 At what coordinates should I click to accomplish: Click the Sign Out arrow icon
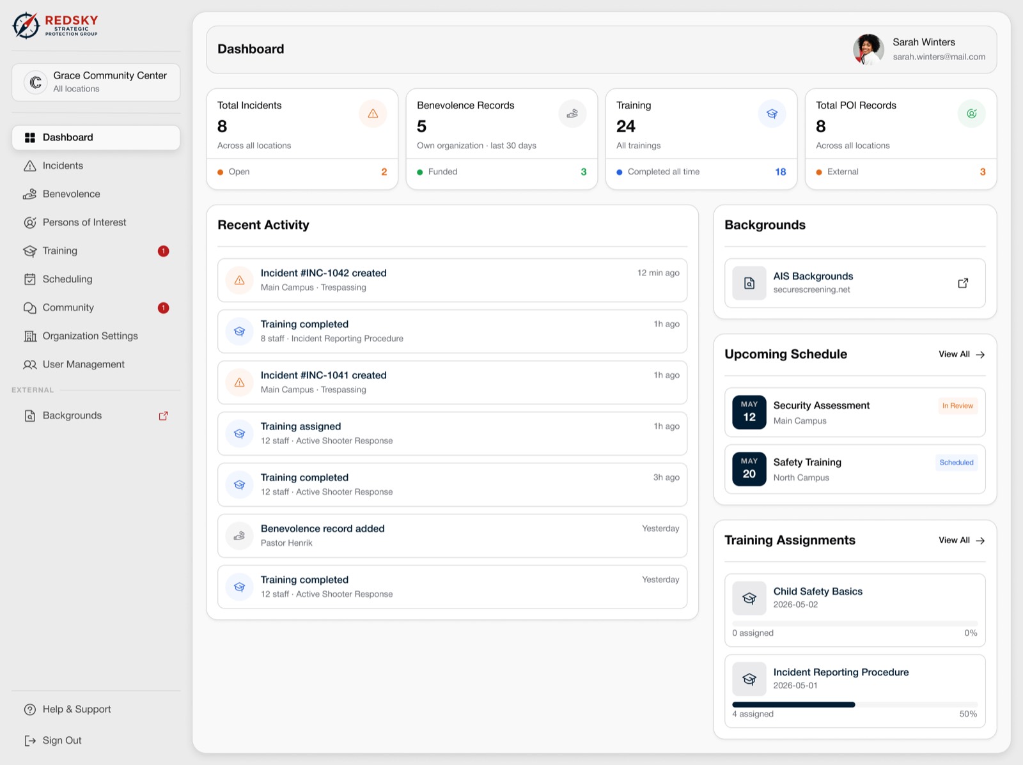(29, 740)
